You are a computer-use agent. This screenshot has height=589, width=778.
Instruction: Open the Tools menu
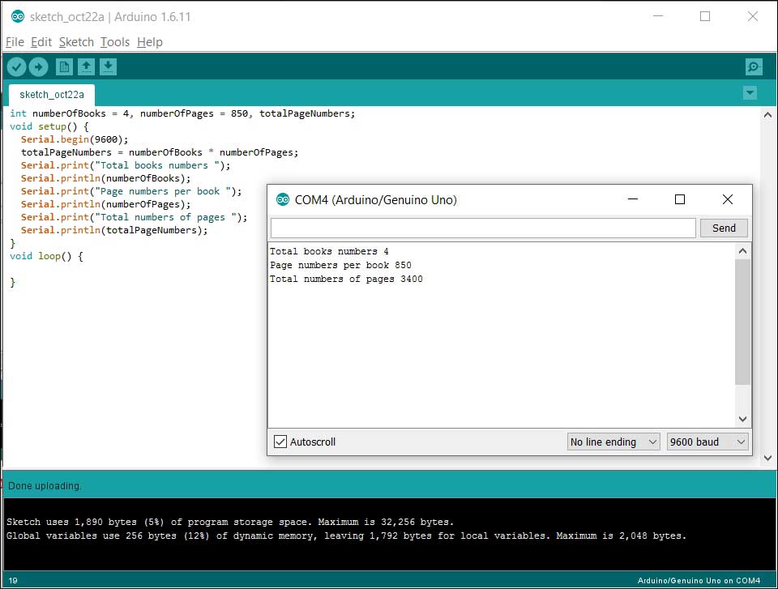pos(115,42)
